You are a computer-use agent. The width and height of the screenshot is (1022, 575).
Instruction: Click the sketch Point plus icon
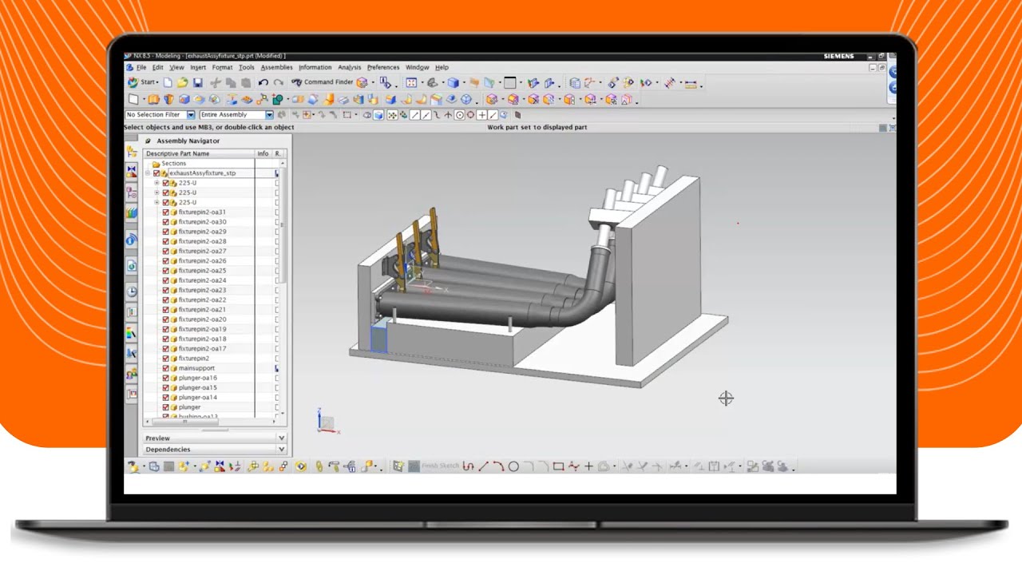(x=588, y=466)
